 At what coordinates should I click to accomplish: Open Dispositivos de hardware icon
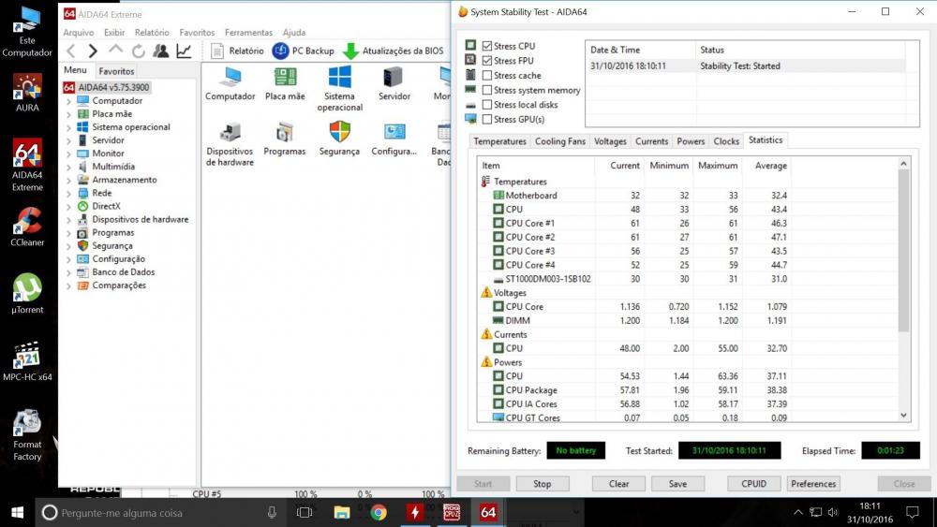pos(230,132)
